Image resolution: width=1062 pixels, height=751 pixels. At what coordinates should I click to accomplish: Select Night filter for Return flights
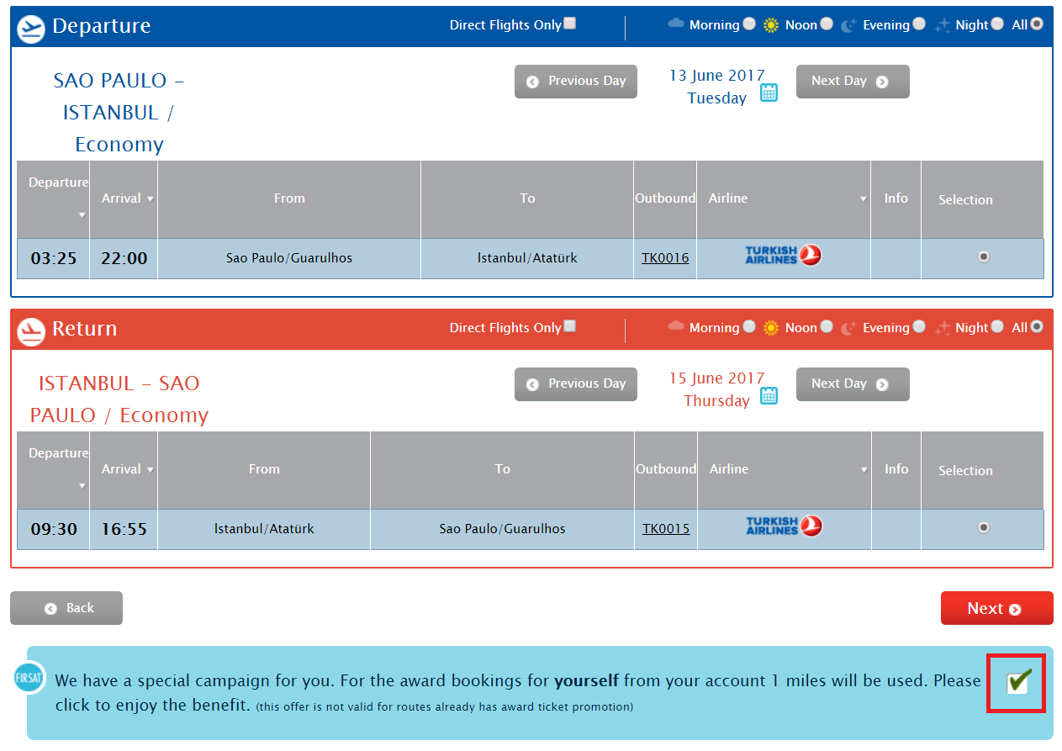point(997,327)
